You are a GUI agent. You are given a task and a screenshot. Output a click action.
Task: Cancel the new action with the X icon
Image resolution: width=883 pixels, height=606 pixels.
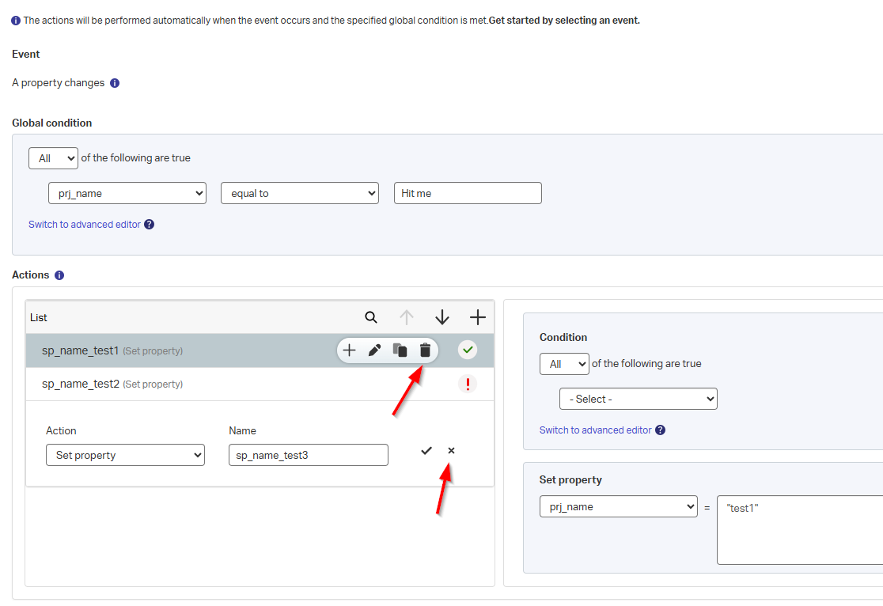point(451,451)
